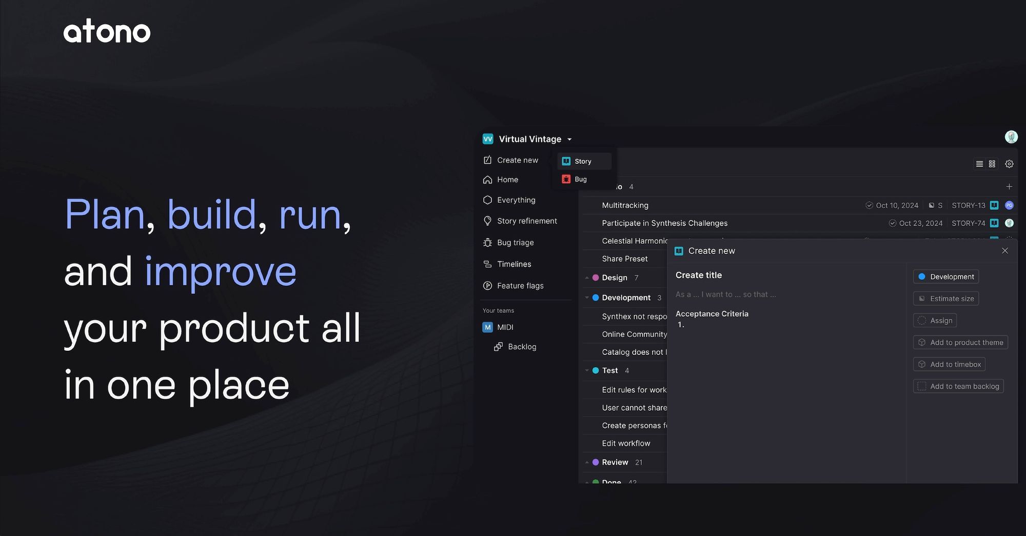
Task: Click the MIDI team icon under Your teams
Action: 487,327
